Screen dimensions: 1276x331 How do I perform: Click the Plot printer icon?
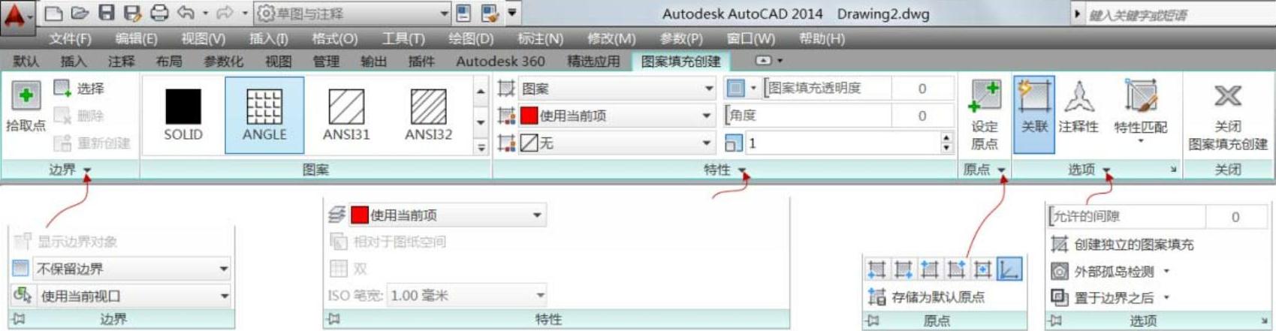[159, 14]
